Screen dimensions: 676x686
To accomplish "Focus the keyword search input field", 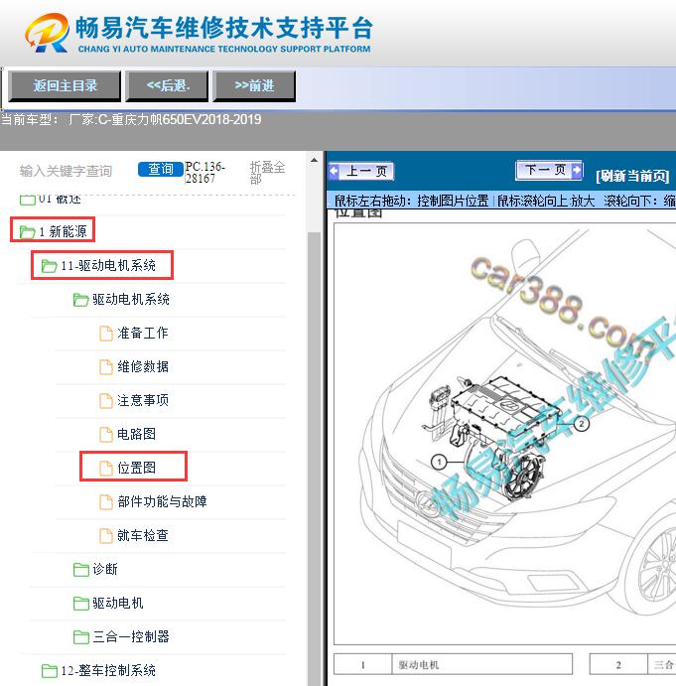I will (66, 171).
